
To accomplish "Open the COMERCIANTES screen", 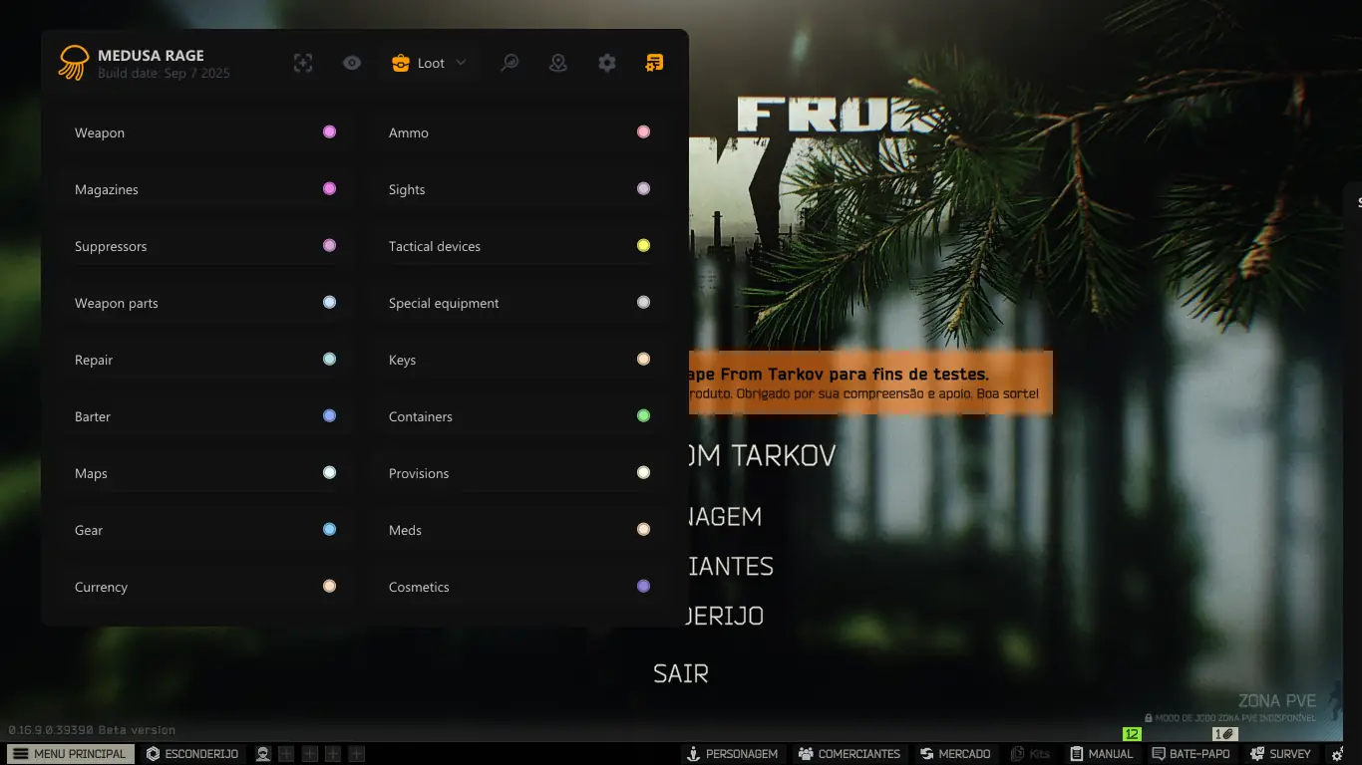I will click(849, 754).
